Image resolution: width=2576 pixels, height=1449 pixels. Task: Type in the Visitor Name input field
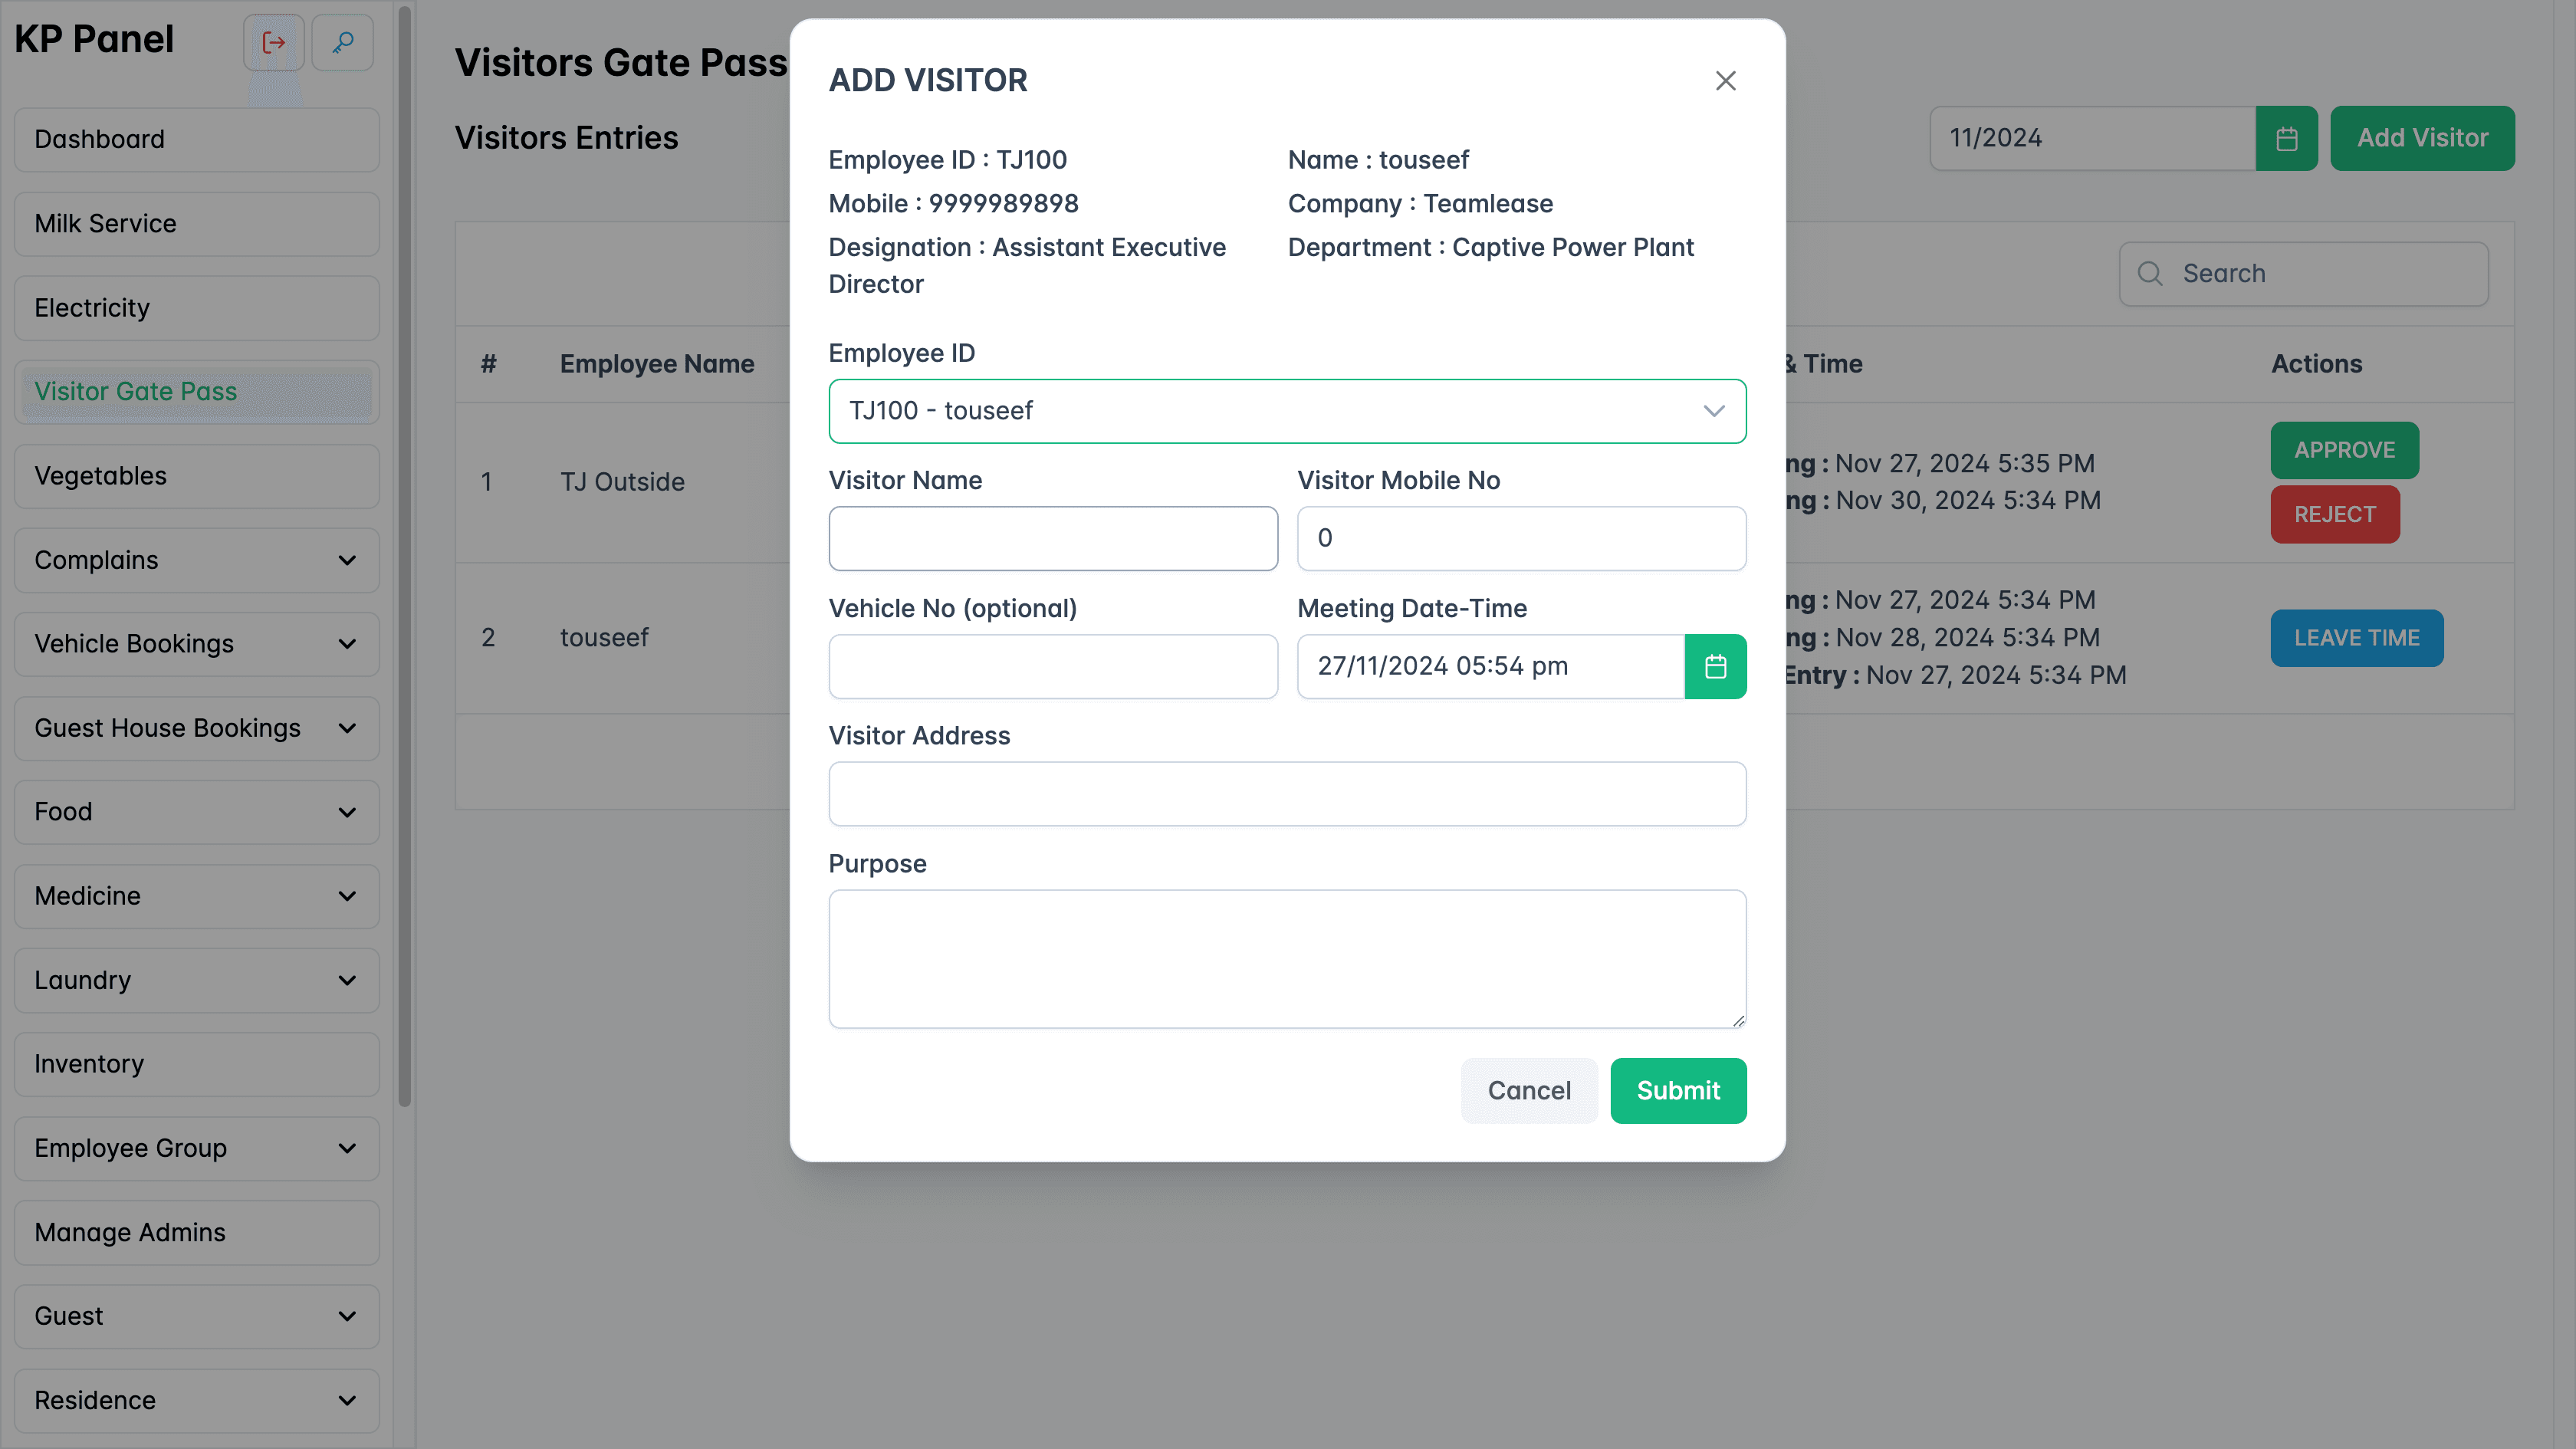pos(1052,538)
